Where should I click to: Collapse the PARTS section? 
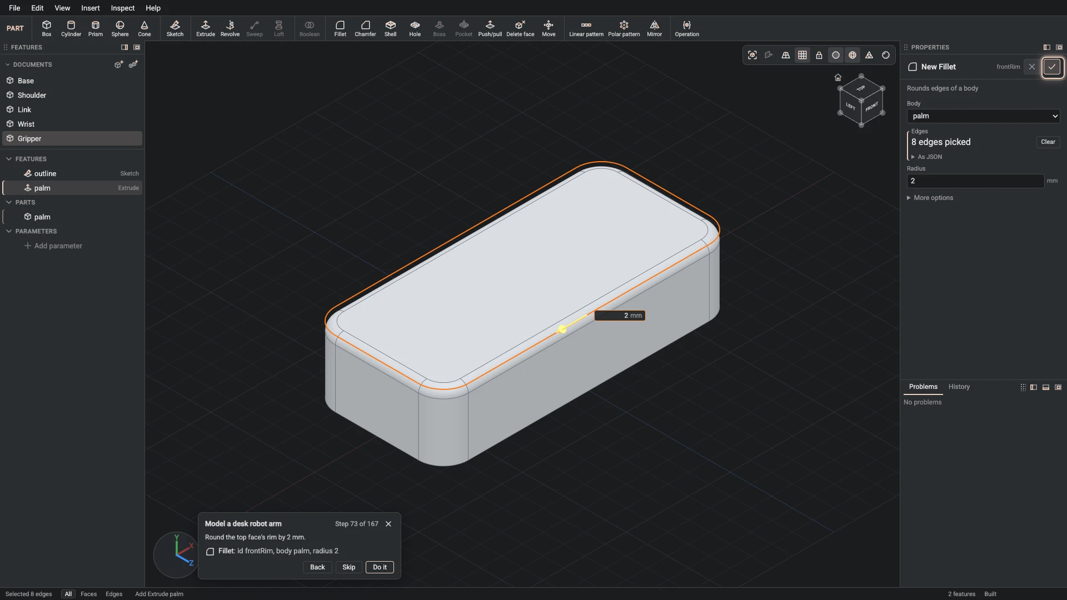9,202
